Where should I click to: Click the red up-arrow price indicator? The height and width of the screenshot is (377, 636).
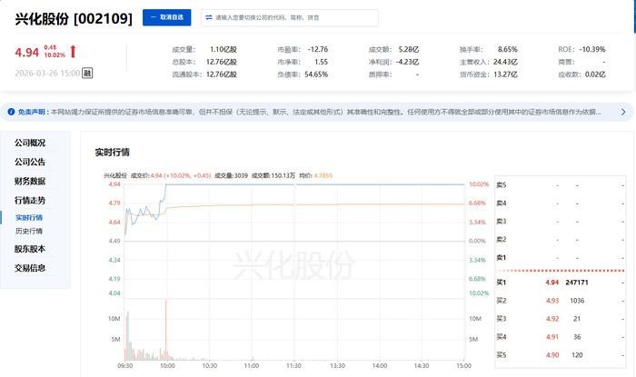tap(73, 52)
